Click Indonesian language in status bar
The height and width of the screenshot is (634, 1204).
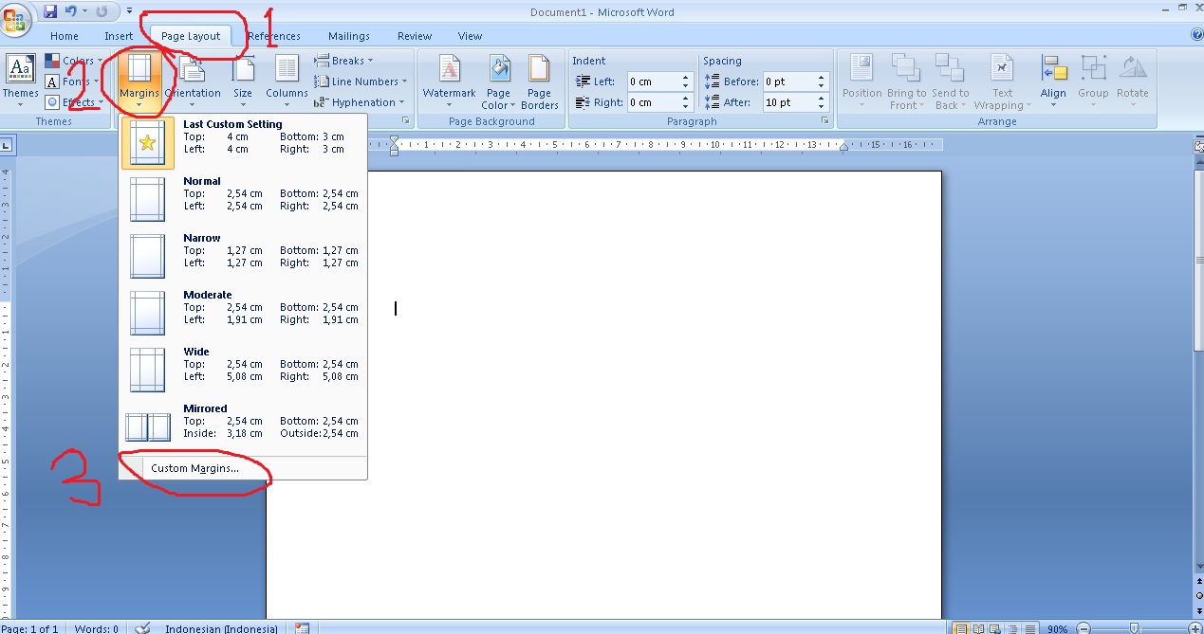coord(221,628)
